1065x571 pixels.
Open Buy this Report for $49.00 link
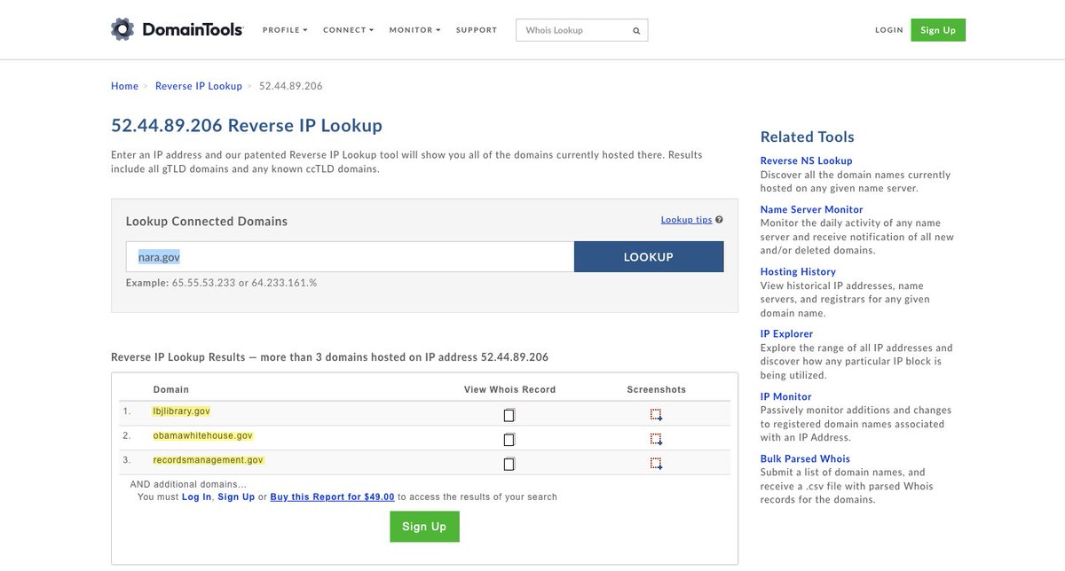point(332,497)
